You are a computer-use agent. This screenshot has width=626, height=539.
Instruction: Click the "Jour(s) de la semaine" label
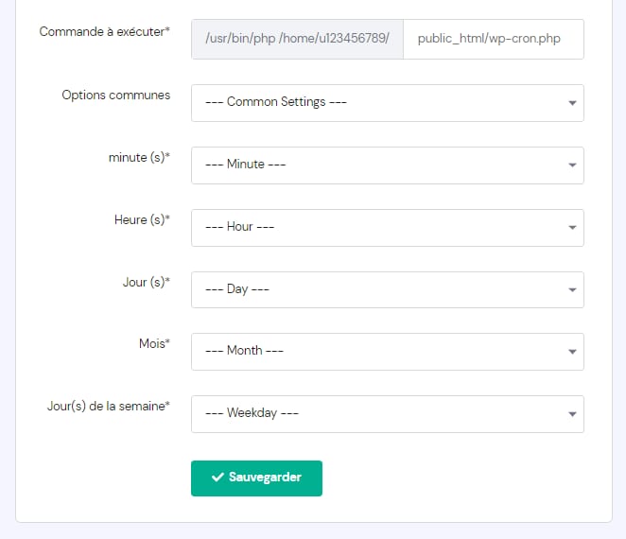pyautogui.click(x=108, y=407)
